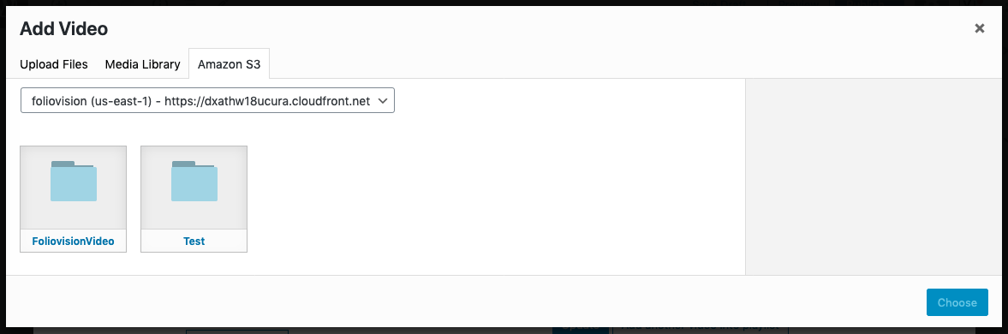Switch to the Upload Files tab

click(54, 64)
